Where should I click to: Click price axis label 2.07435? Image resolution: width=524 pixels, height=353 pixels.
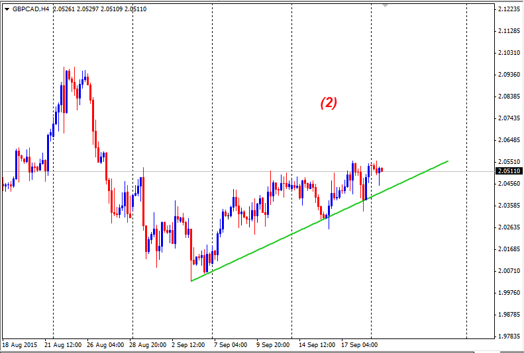[509, 118]
